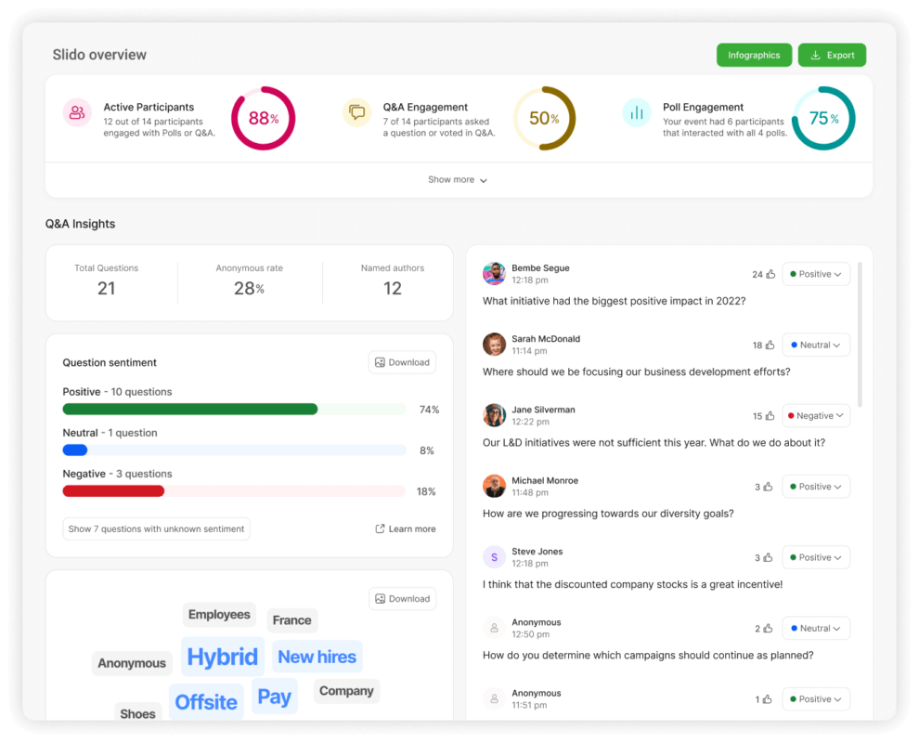Screen dimensions: 919x743
Task: Open the Positive sentiment dropdown on Bembe Segue's question
Action: tap(815, 273)
